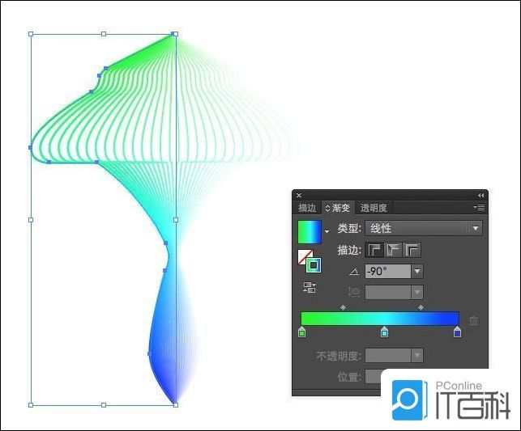Viewport: 521px width, 431px height.
Task: Click the aspect ratio icon
Action: pos(354,292)
